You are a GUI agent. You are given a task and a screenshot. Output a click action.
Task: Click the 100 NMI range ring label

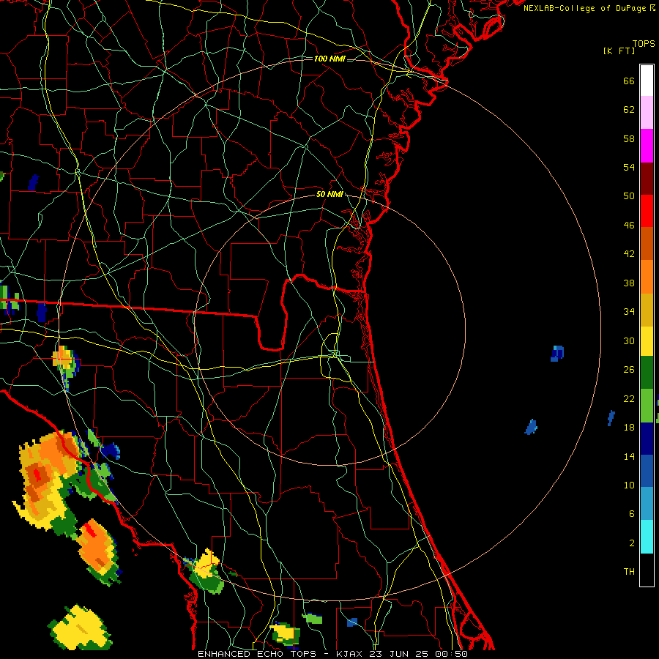329,59
